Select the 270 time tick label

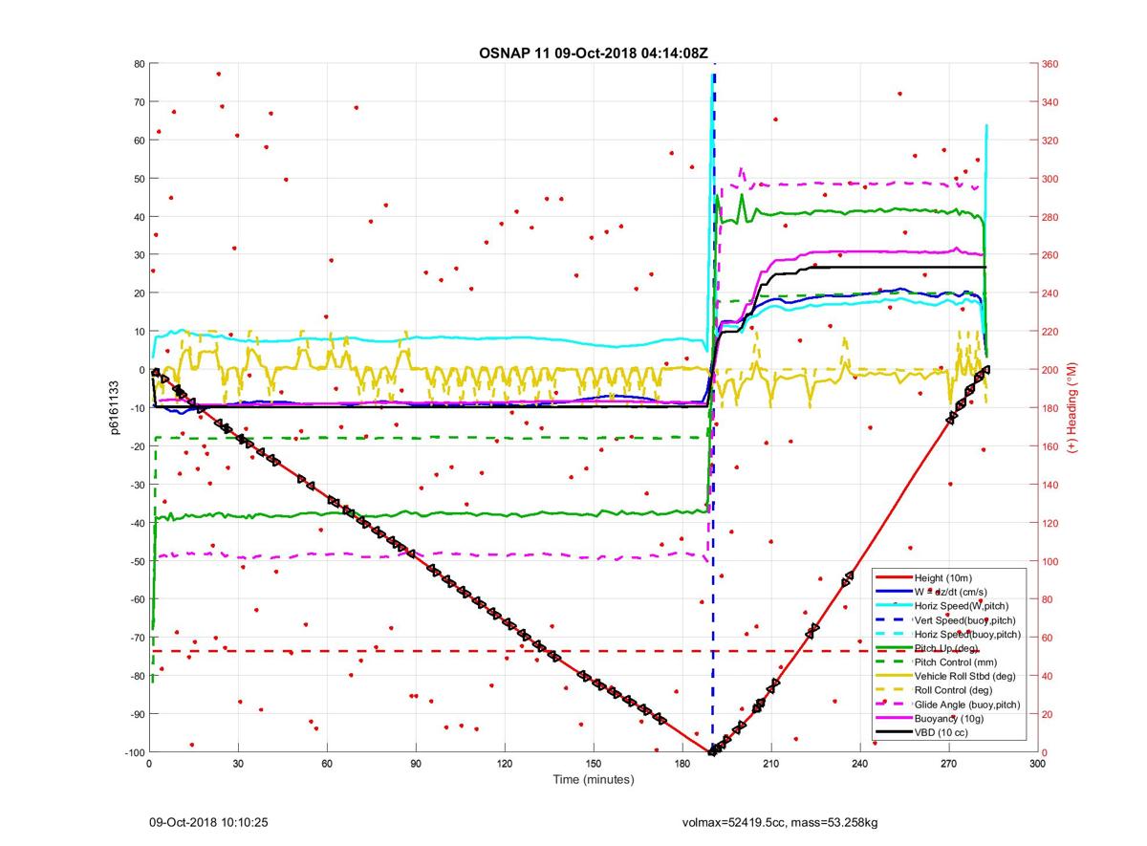(x=948, y=765)
